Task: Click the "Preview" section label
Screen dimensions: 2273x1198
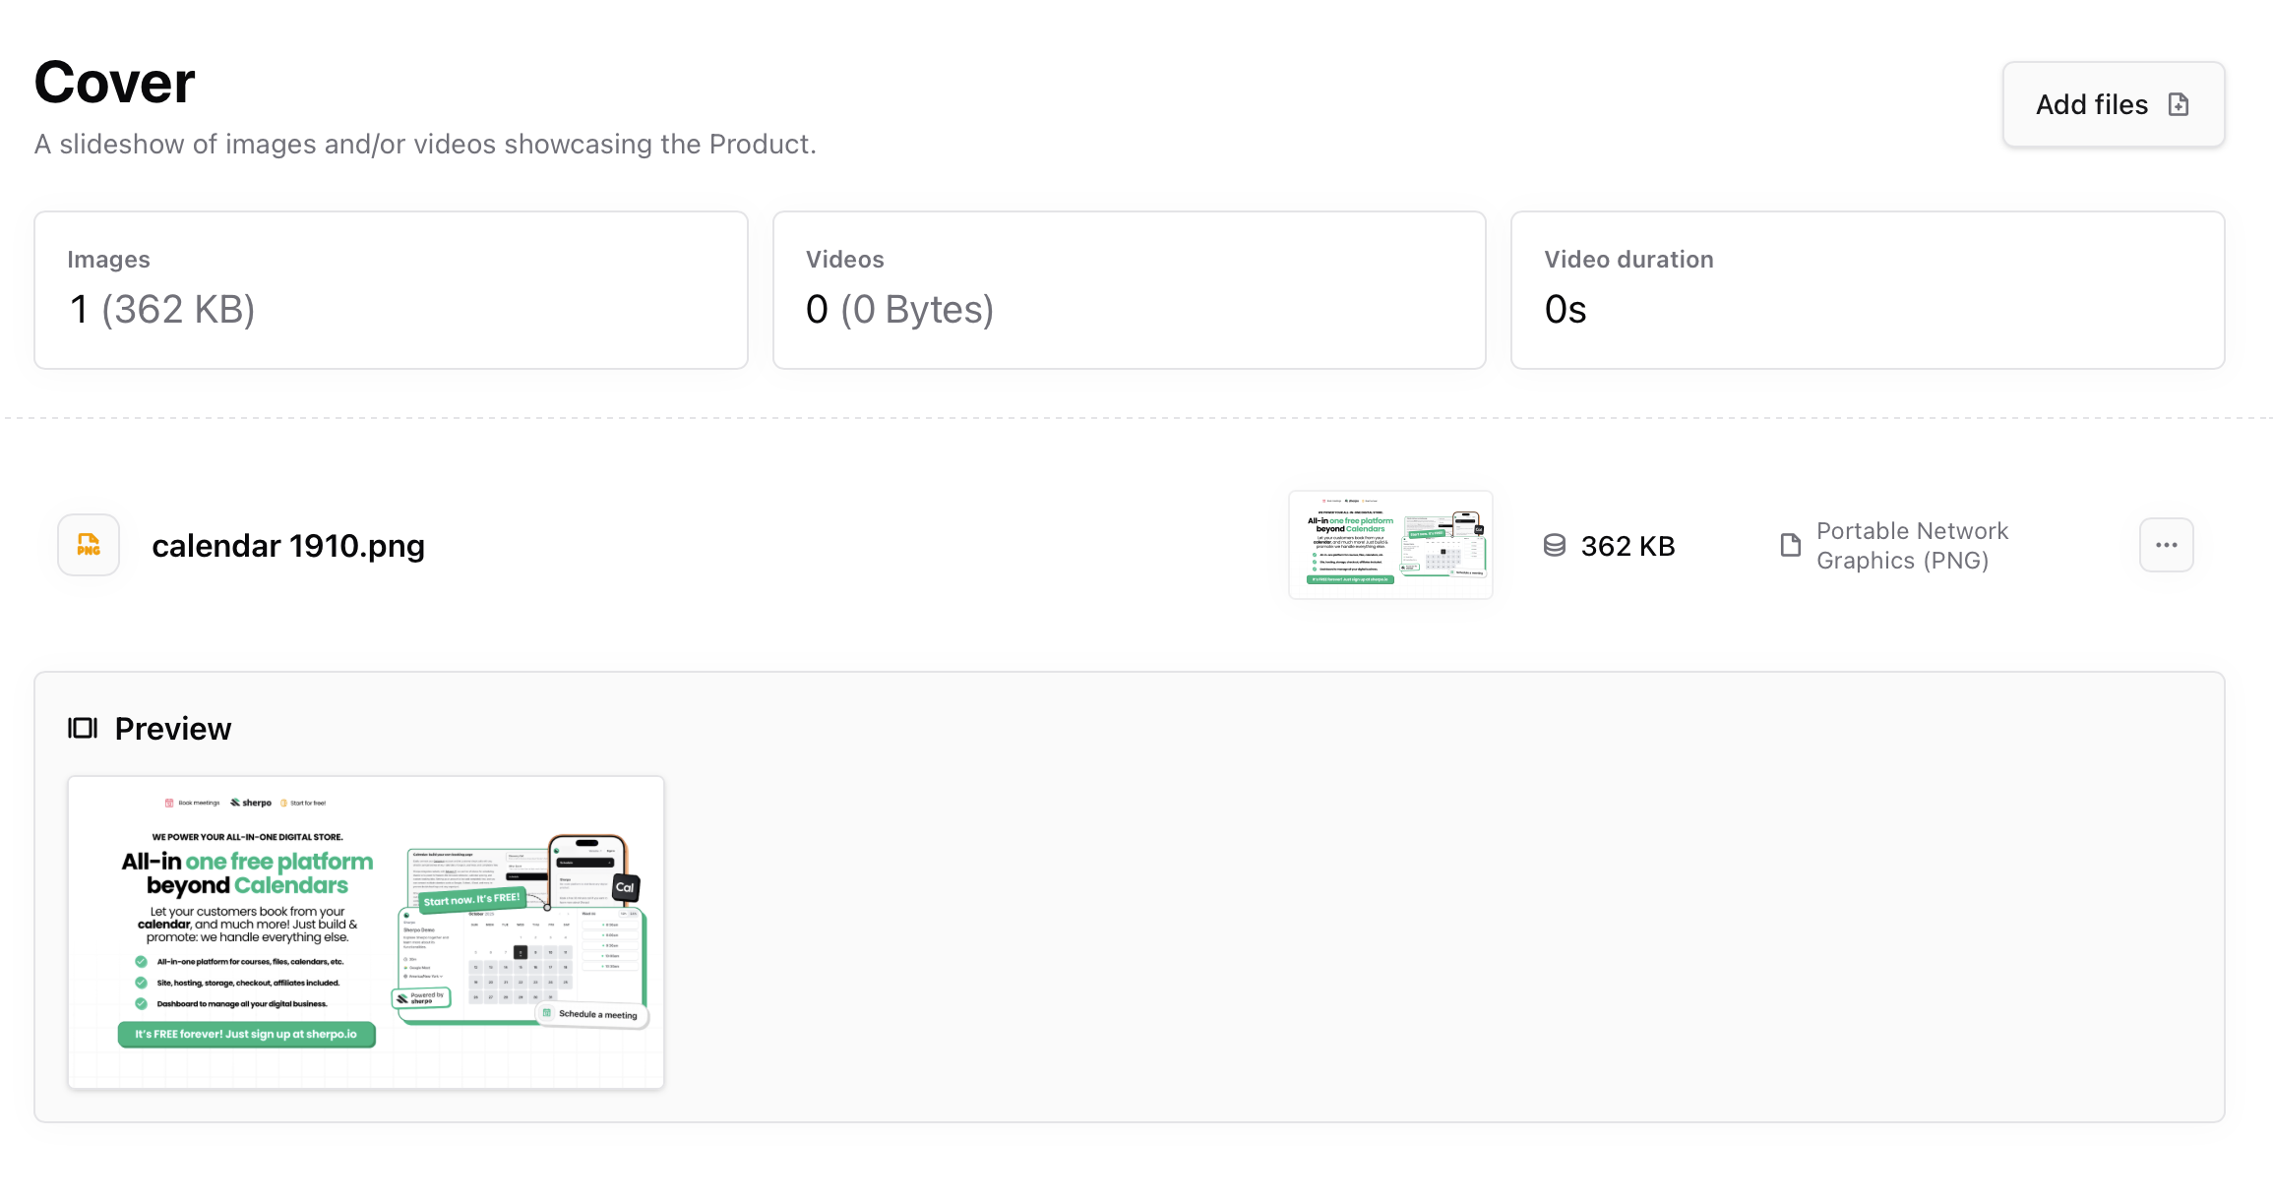Action: click(172, 728)
